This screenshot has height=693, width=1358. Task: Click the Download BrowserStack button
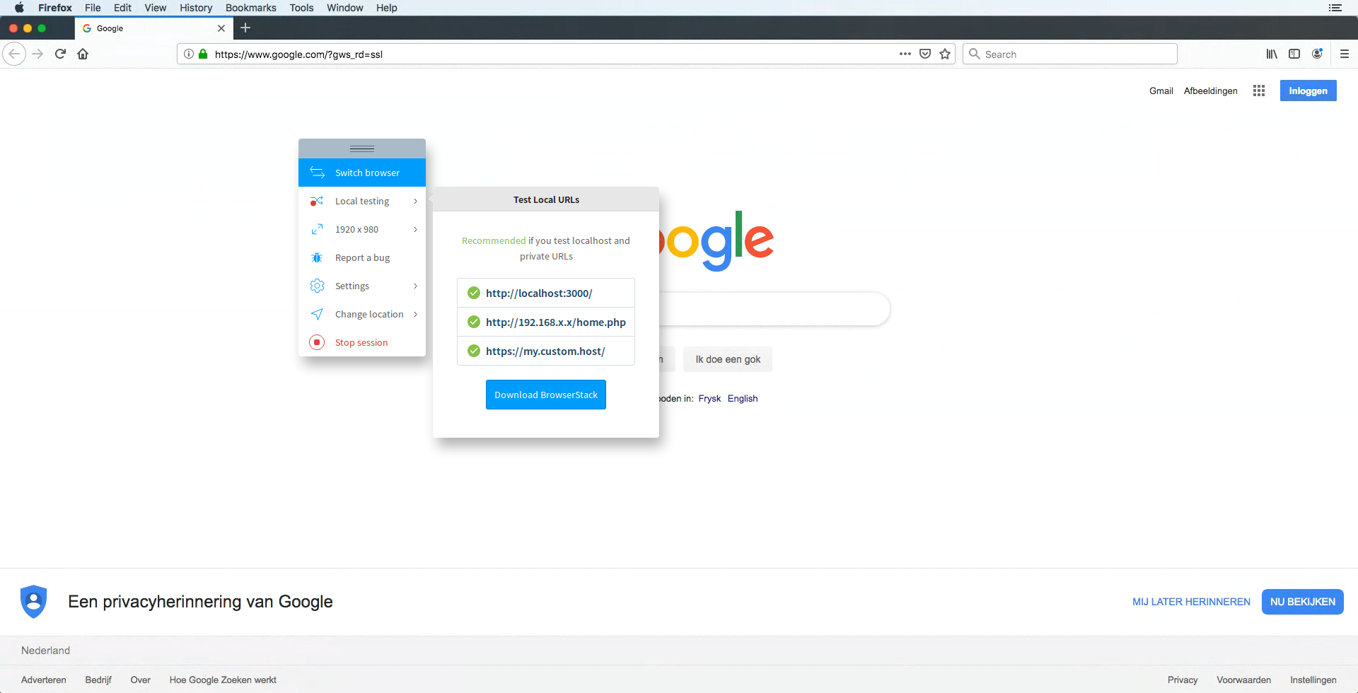[545, 395]
